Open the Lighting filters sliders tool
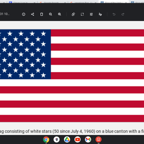Image resolution: width=144 pixels, height=144 pixels. [91, 14]
